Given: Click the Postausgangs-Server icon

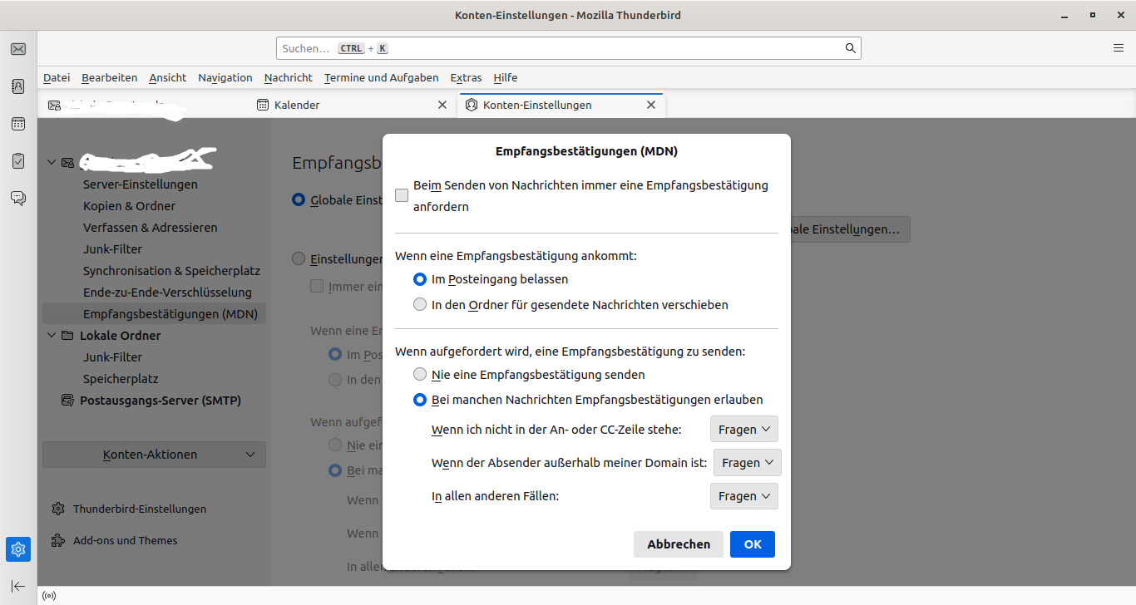Looking at the screenshot, I should coord(67,401).
